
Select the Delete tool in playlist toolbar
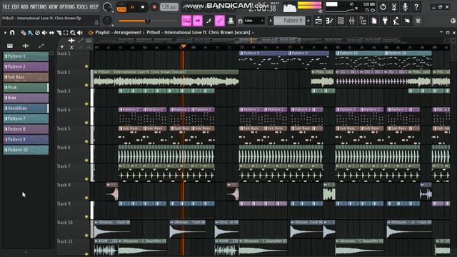[37, 33]
